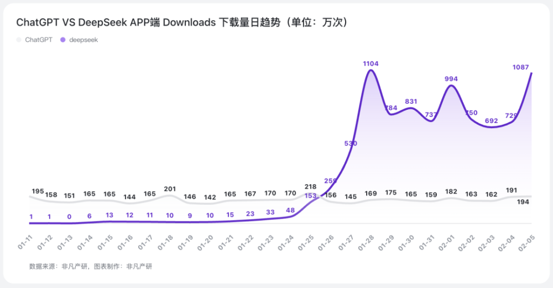The height and width of the screenshot is (288, 553).
Task: Select the ChatGPT data label 151
Action: tap(69, 196)
